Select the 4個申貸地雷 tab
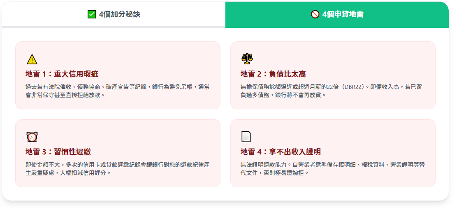 coord(337,14)
